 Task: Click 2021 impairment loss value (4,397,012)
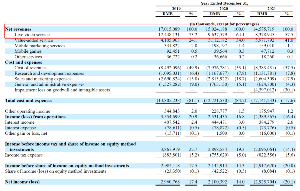(x=264, y=90)
